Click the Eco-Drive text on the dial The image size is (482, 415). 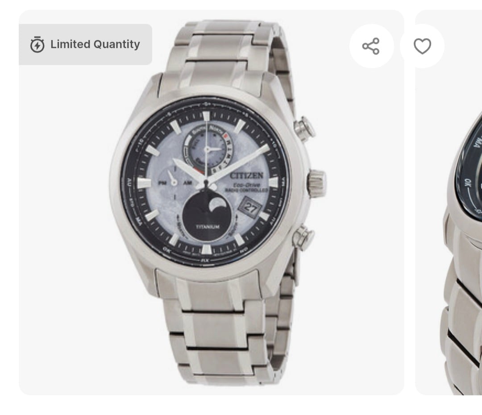coord(247,184)
